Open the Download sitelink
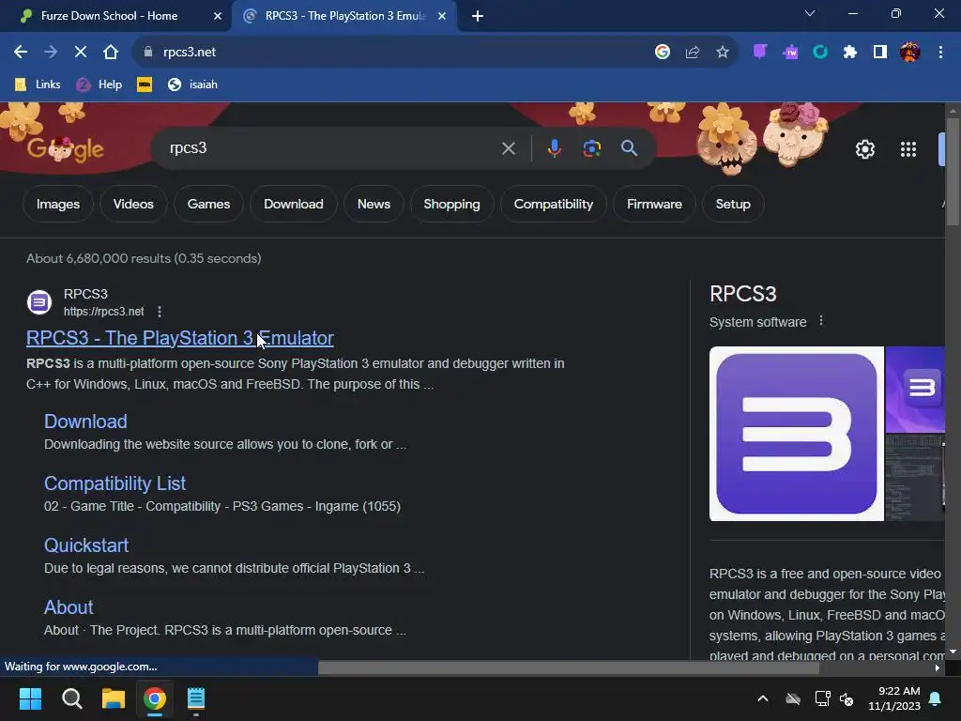This screenshot has height=721, width=961. (85, 422)
